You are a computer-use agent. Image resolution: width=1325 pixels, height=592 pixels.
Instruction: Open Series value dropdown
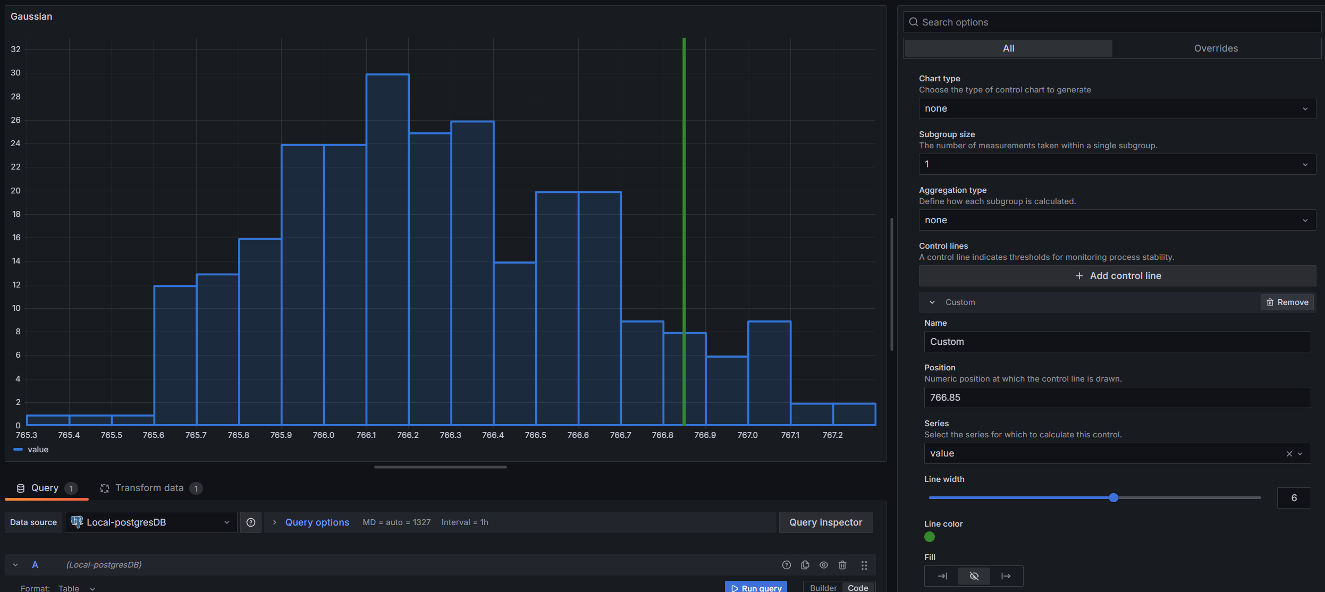[1117, 453]
